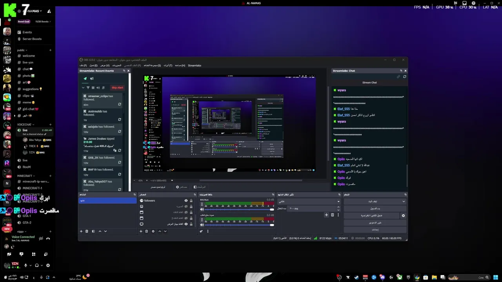
Task: Move the selected source up
Action: pyautogui.click(x=159, y=231)
